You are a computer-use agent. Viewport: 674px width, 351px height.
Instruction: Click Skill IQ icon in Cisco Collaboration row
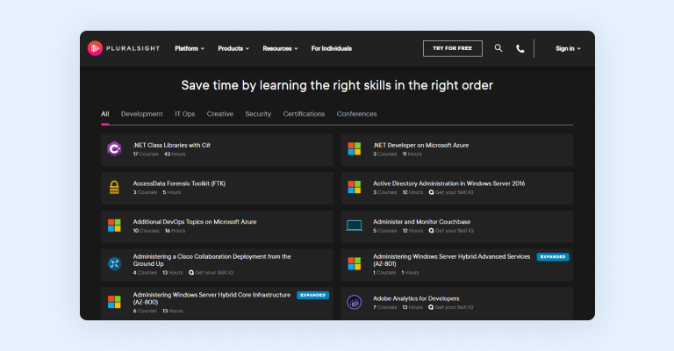[x=191, y=273]
